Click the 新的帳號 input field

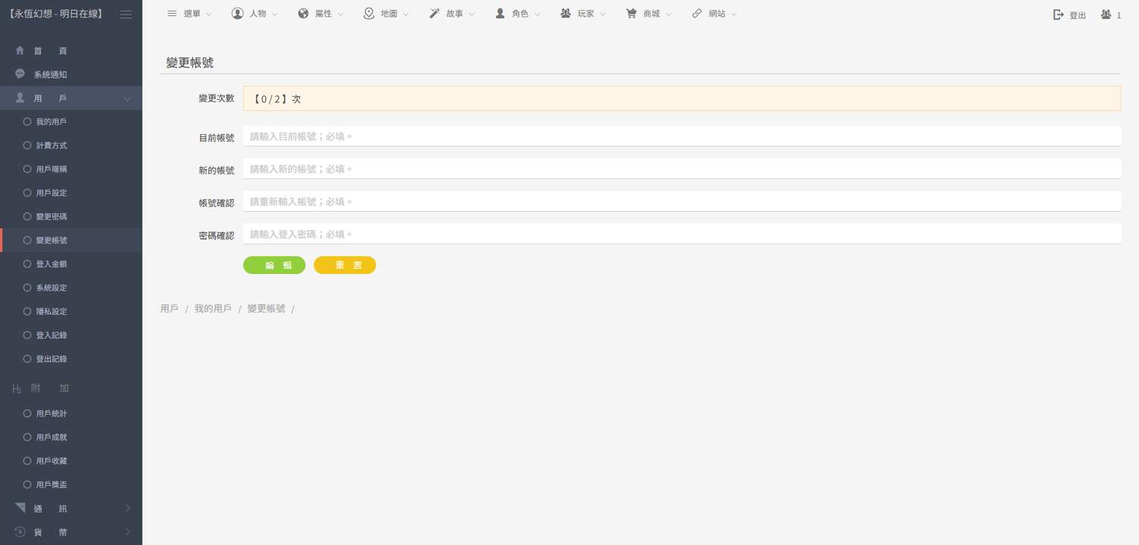point(682,169)
